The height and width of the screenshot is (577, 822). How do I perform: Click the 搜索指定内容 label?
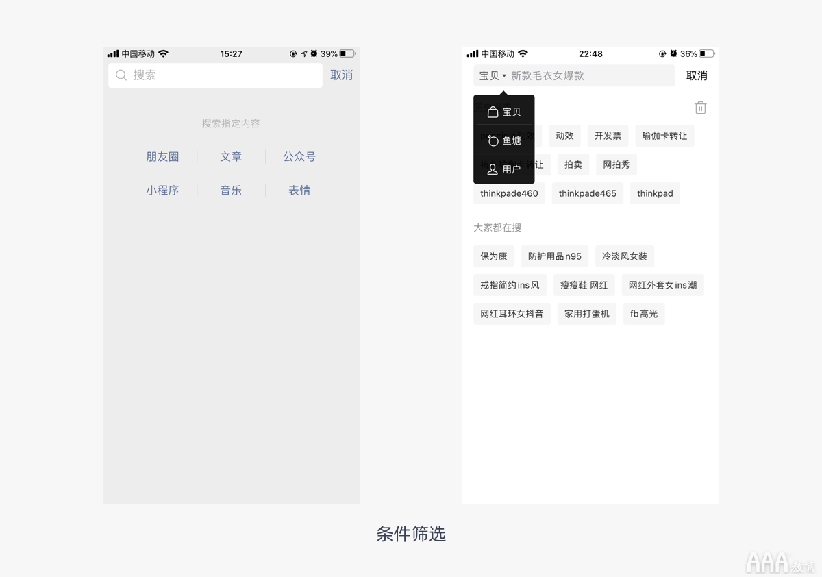click(x=231, y=124)
